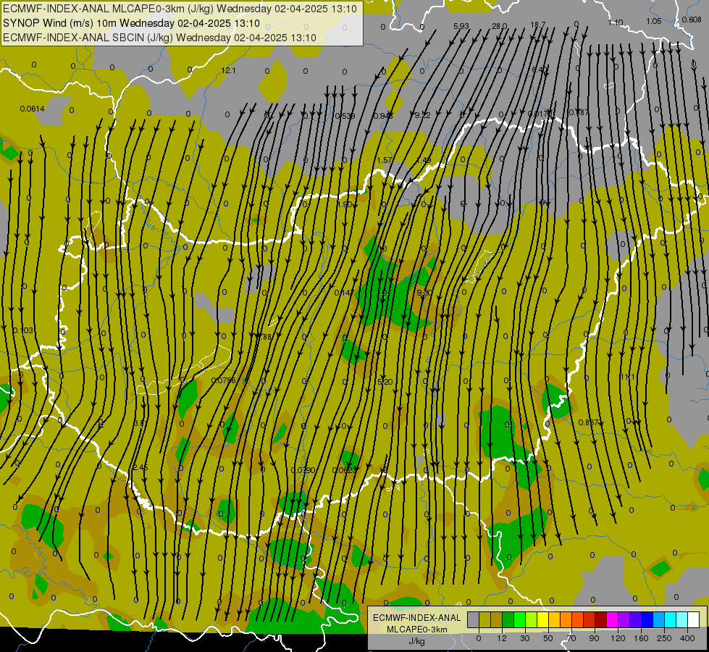This screenshot has height=652, width=709.
Task: Click the legend text MLCAPE0-3km
Action: point(417,630)
